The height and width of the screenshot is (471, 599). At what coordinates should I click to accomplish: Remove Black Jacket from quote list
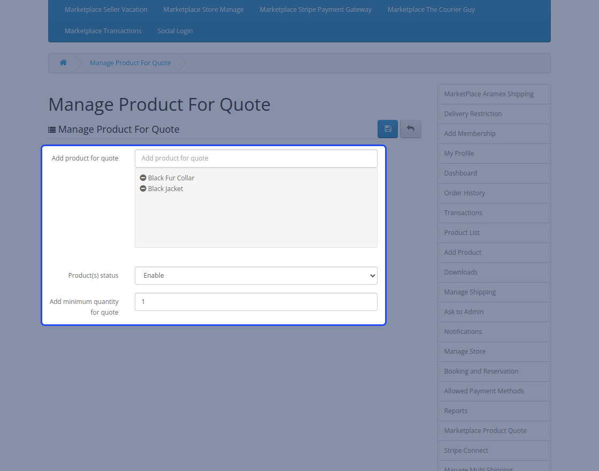click(143, 188)
